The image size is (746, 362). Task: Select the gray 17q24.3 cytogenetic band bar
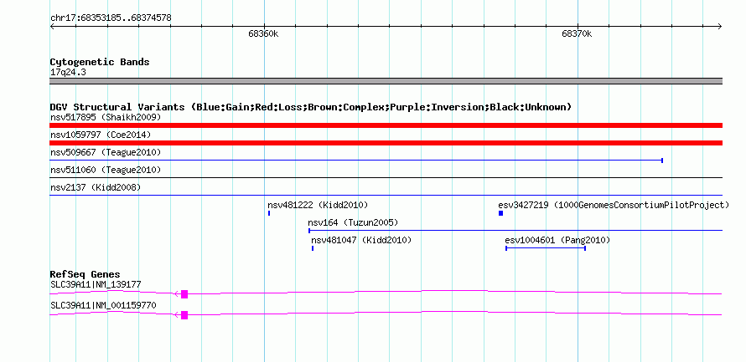point(386,81)
